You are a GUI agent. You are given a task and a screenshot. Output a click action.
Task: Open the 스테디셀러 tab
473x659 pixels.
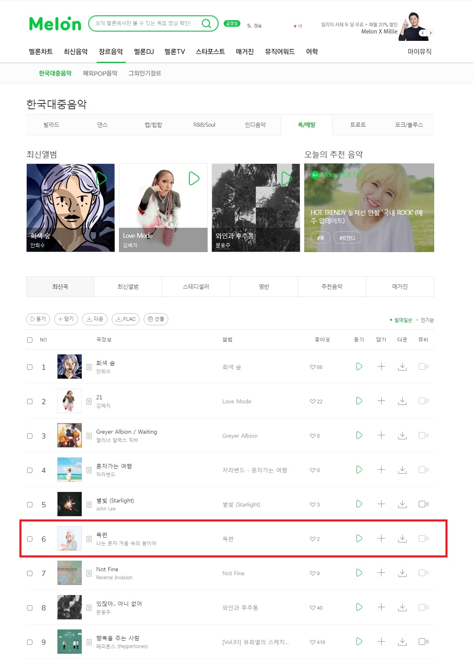pos(196,286)
